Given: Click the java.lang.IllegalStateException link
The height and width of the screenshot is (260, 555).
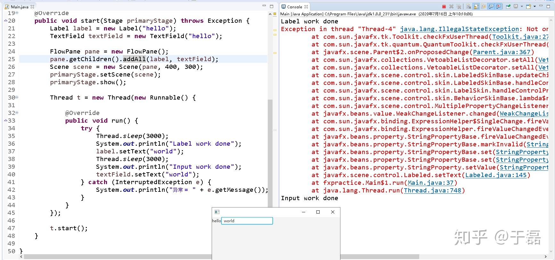Looking at the screenshot, I should click(x=459, y=29).
